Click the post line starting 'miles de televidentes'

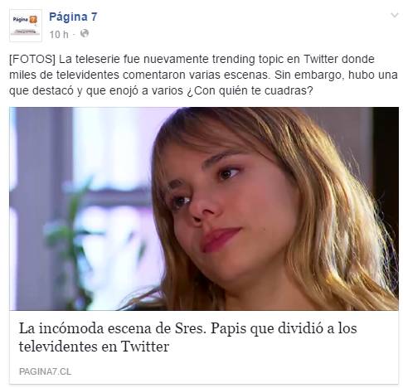(203, 75)
